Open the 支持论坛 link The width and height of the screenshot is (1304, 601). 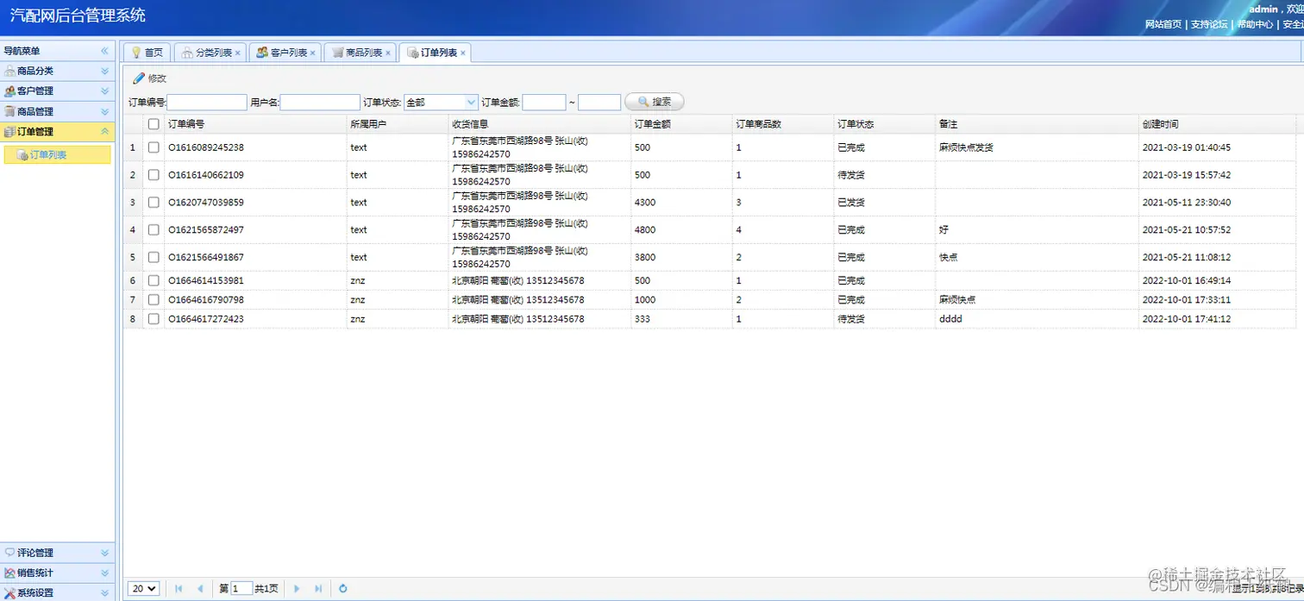tap(1209, 24)
